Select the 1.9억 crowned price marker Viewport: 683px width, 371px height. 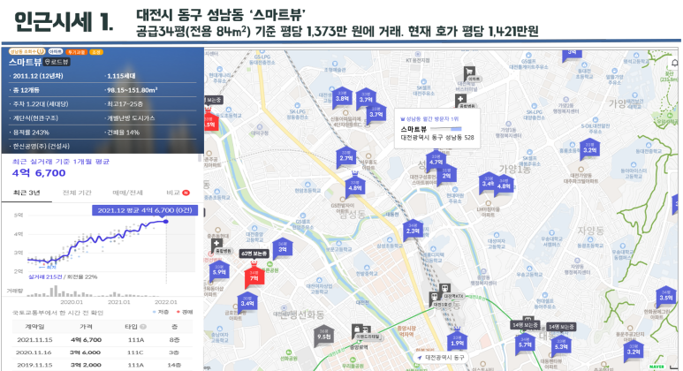point(457,340)
